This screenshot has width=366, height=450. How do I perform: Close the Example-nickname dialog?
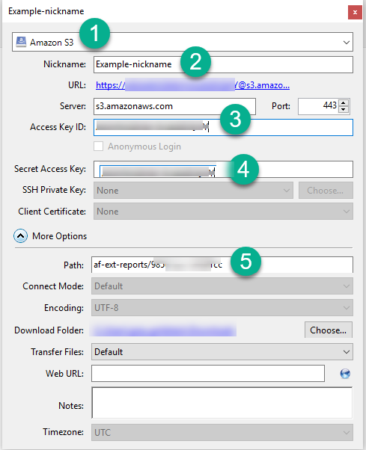355,12
